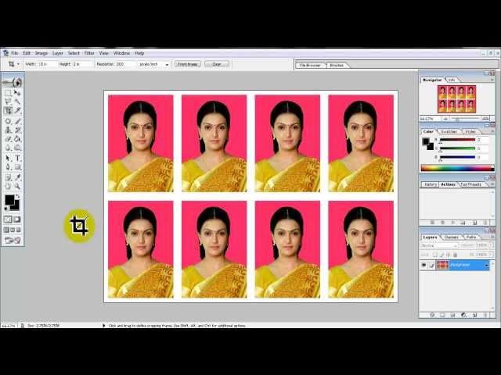Click the Clear button in options bar
This screenshot has width=501, height=375.
tap(216, 64)
